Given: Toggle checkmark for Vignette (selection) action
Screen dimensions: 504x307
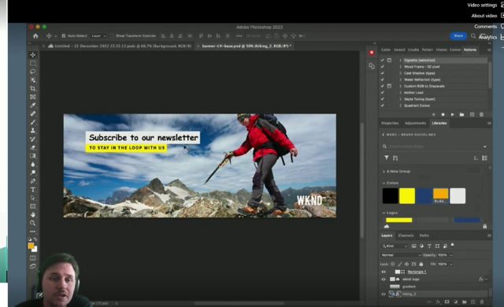Looking at the screenshot, I should point(382,60).
